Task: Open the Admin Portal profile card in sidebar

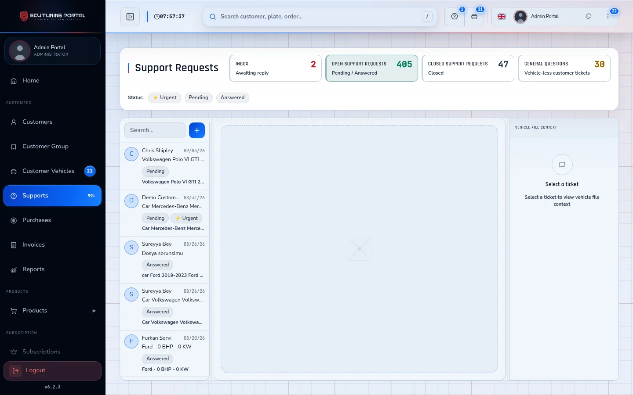Action: (53, 51)
